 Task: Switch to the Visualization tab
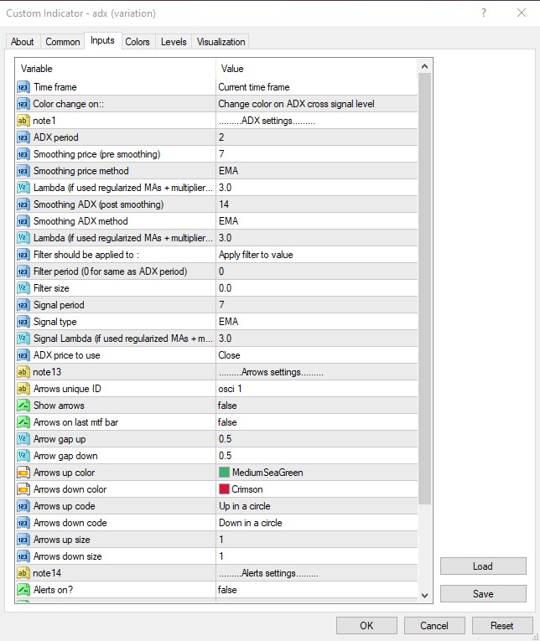pos(221,42)
